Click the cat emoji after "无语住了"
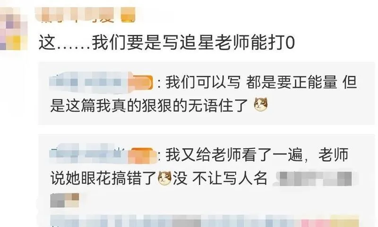Screen dimensions: 378x227 coord(261,105)
